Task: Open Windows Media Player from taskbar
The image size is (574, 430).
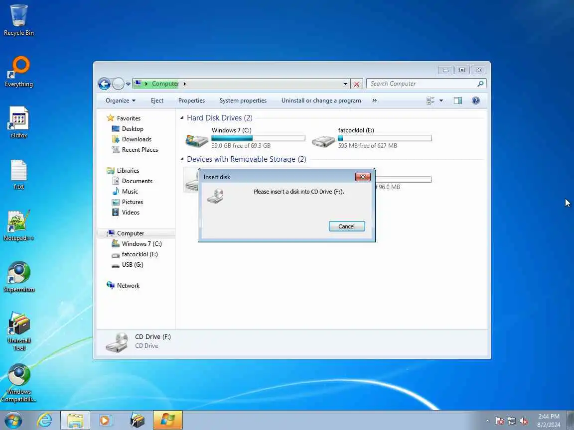Action: click(x=106, y=420)
